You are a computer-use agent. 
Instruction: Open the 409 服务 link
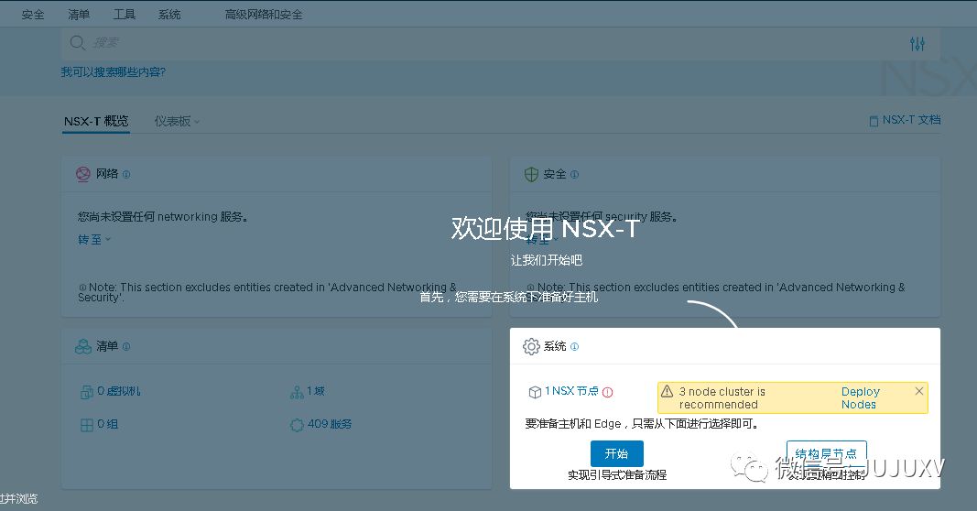tap(329, 424)
